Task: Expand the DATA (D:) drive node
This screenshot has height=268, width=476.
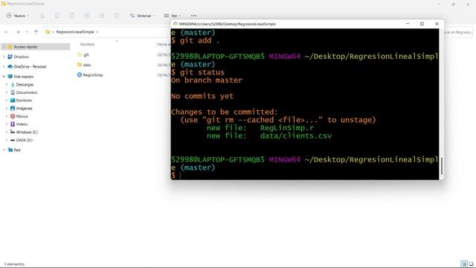Action: (7, 140)
